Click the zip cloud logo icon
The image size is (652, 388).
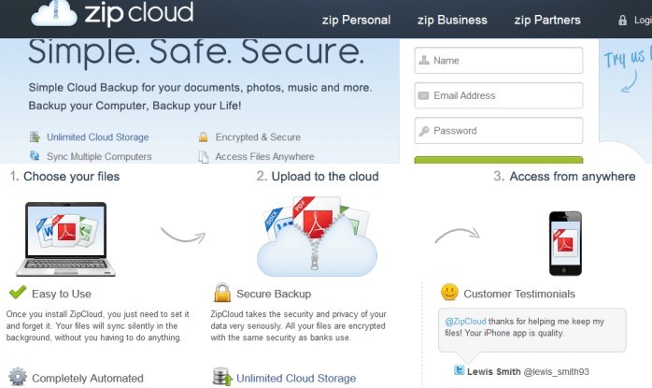coord(54,13)
